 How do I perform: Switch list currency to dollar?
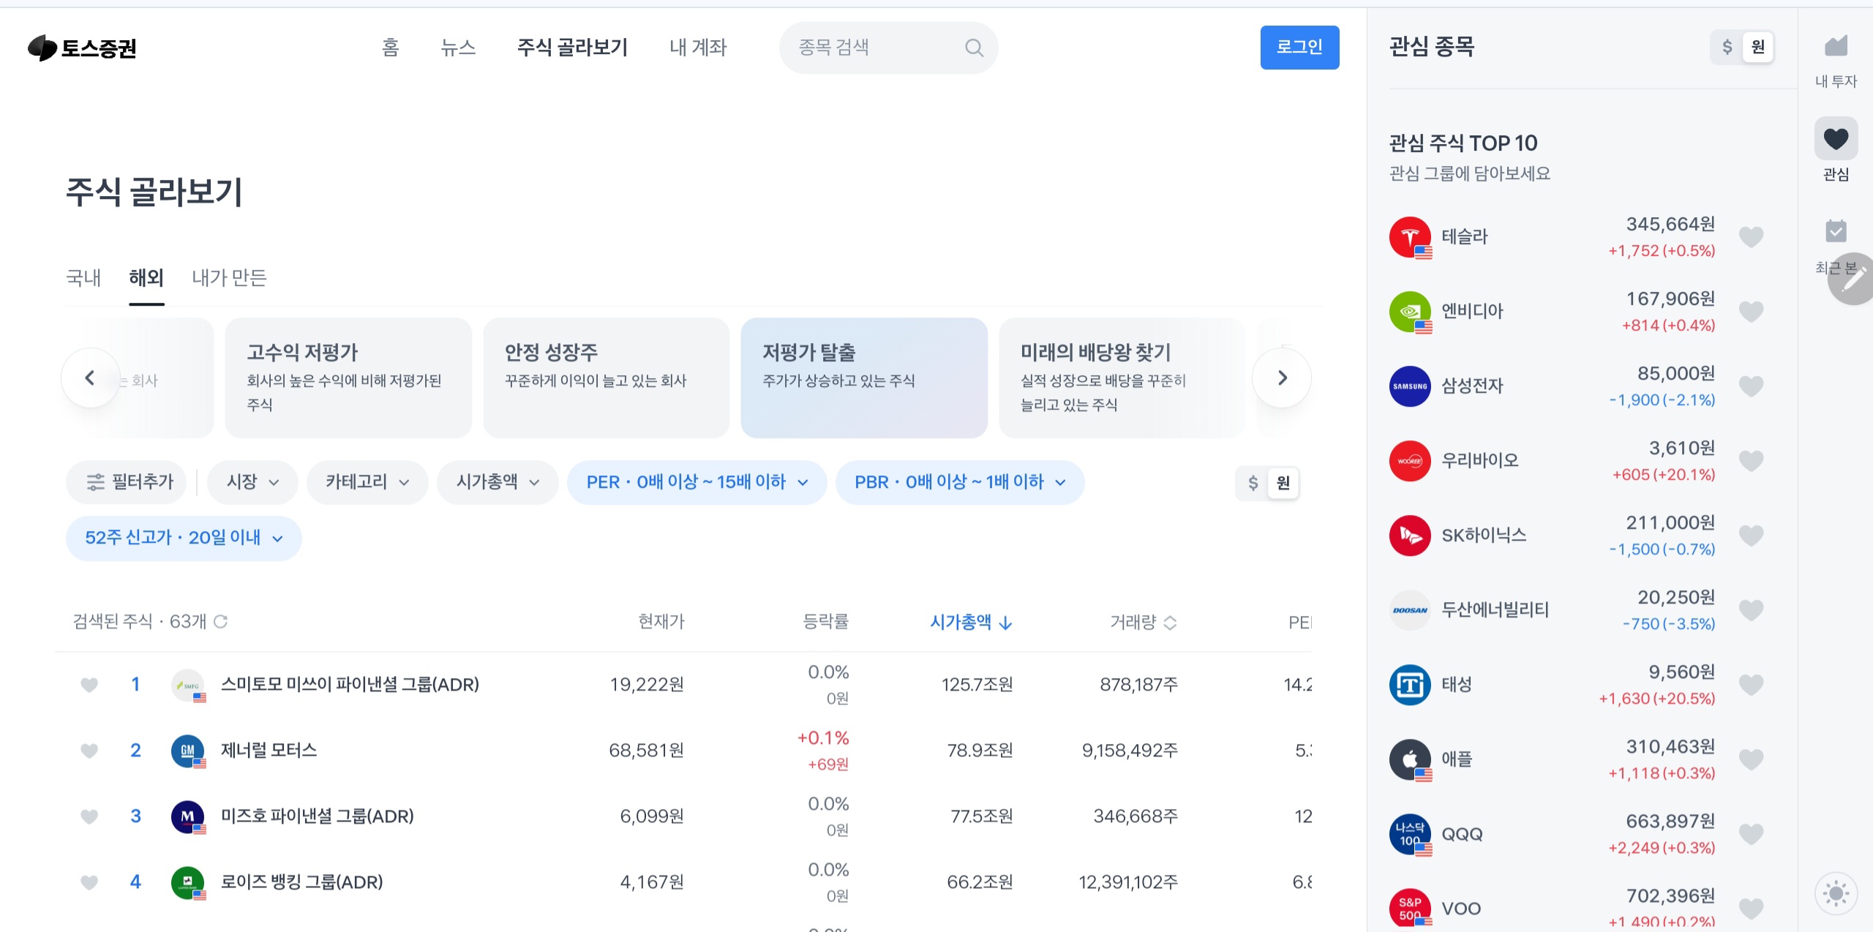[1253, 483]
